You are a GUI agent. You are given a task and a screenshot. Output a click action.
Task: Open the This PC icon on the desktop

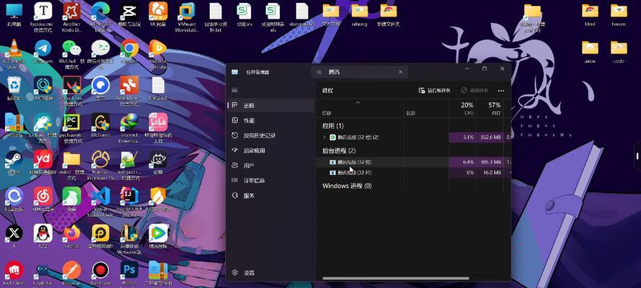[14, 11]
